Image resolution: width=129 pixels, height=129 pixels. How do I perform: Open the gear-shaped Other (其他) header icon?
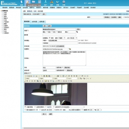64,3
